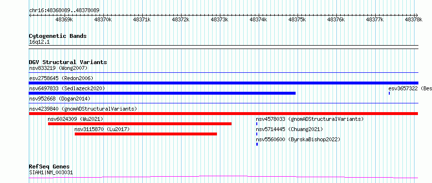Viewport: 432px width, 183px height.
Task: Click the small esv3657322 variant marker
Action: pyautogui.click(x=389, y=93)
